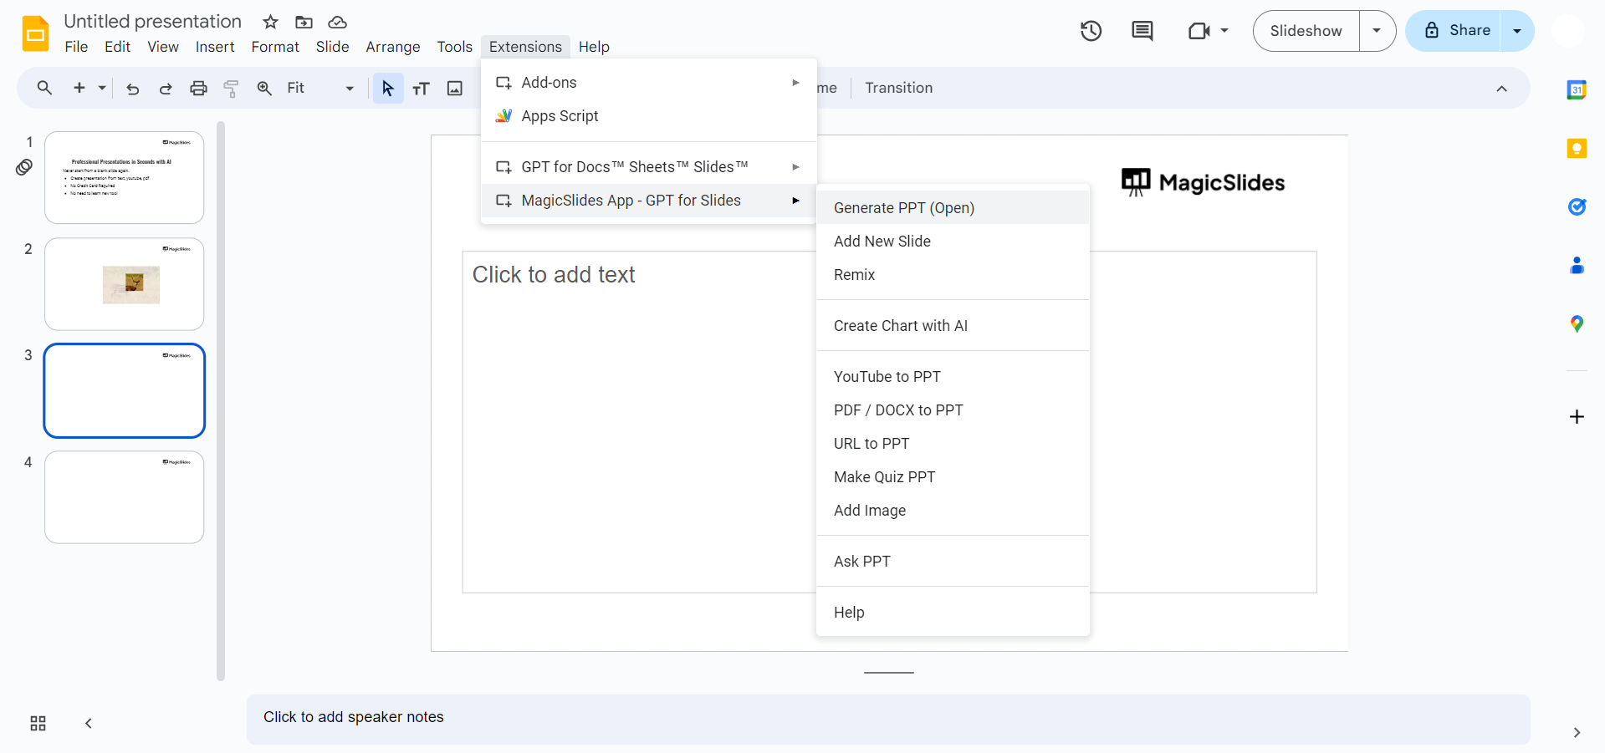The height and width of the screenshot is (753, 1605).
Task: Select the text box tool
Action: [x=421, y=89]
